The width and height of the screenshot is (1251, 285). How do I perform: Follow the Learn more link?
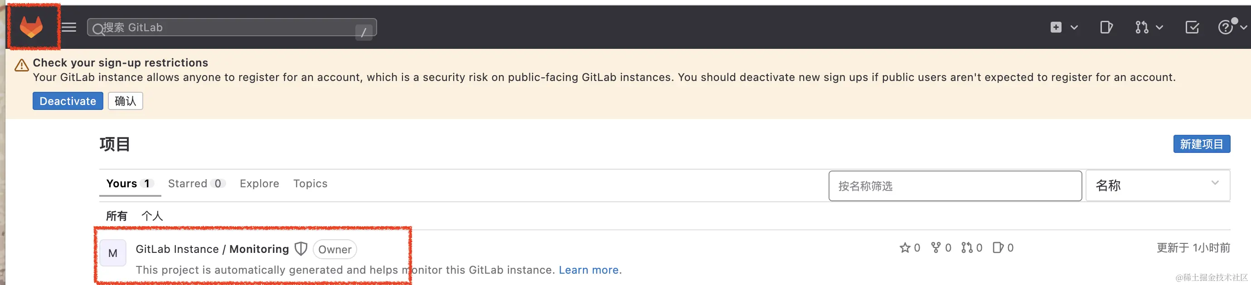coord(588,270)
